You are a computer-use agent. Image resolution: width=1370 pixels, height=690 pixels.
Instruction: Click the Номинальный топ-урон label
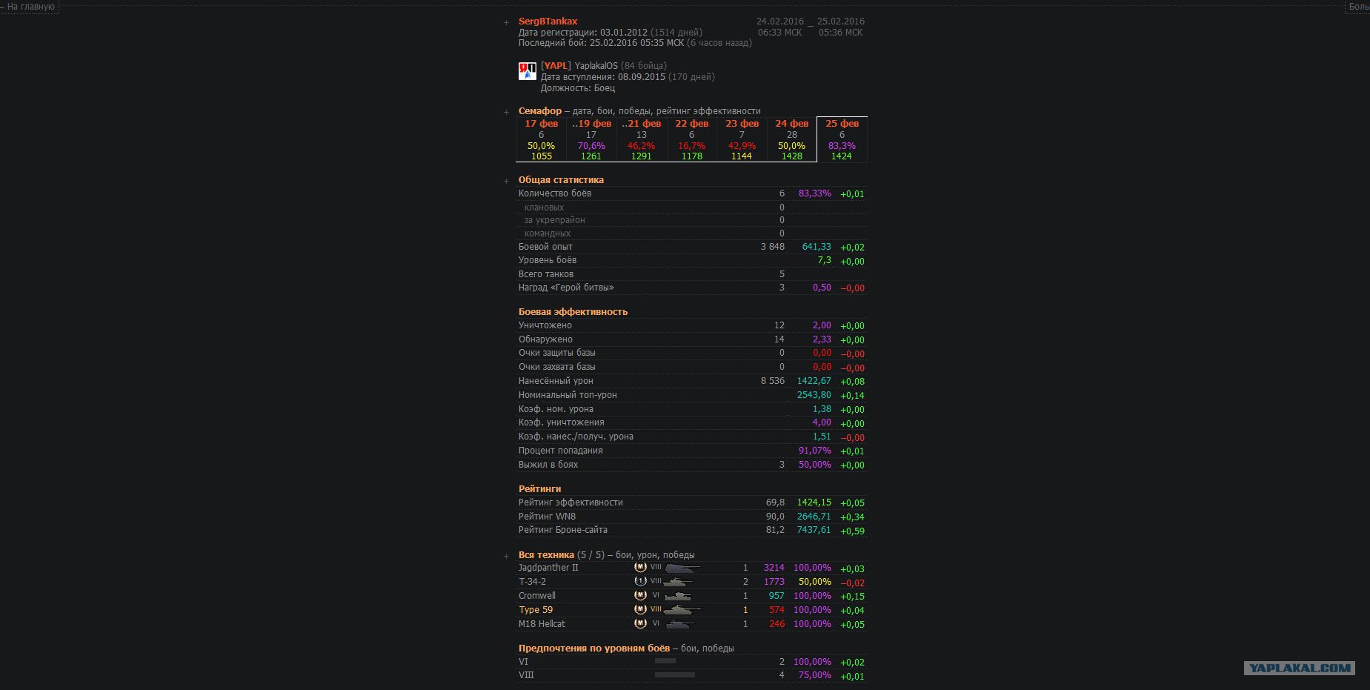coord(568,395)
